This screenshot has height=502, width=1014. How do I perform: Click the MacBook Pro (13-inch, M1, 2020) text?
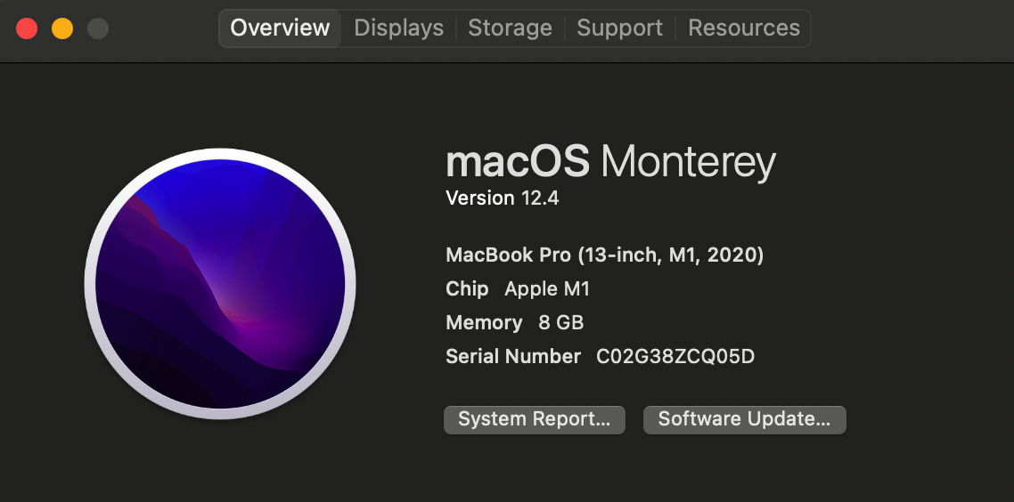pyautogui.click(x=604, y=255)
